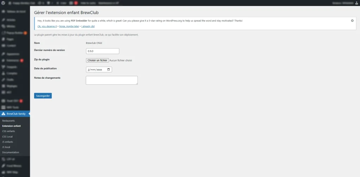Click the Notes de changements text area
The width and height of the screenshot is (360, 177).
(x=112, y=80)
